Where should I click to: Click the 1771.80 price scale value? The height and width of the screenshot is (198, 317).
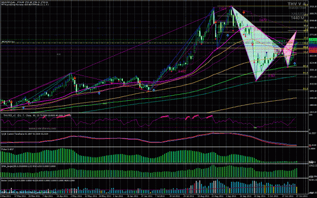point(313,35)
